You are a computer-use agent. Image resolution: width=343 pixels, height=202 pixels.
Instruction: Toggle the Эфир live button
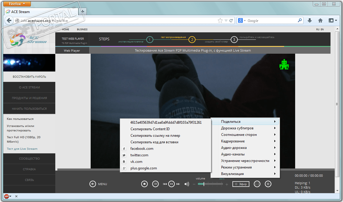tap(241, 184)
